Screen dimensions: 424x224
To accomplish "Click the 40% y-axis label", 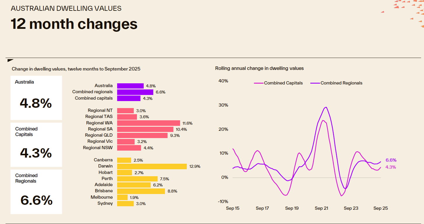I will (x=223, y=81).
